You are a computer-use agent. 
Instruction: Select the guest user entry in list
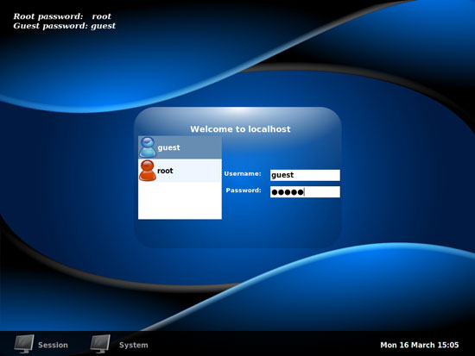(180, 147)
